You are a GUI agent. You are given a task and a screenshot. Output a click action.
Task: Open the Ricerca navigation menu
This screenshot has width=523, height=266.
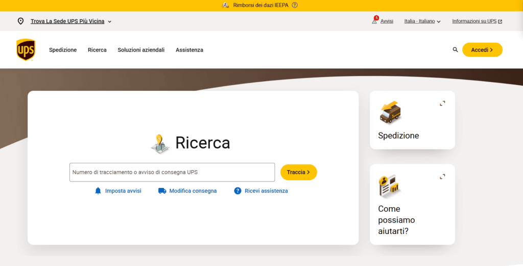click(x=97, y=50)
